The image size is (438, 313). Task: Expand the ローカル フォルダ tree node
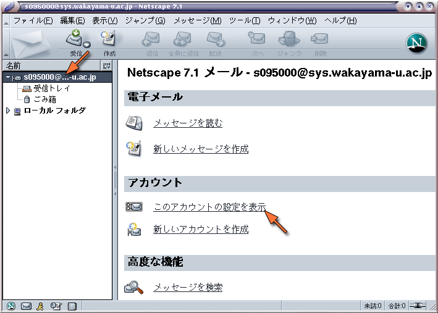point(8,111)
